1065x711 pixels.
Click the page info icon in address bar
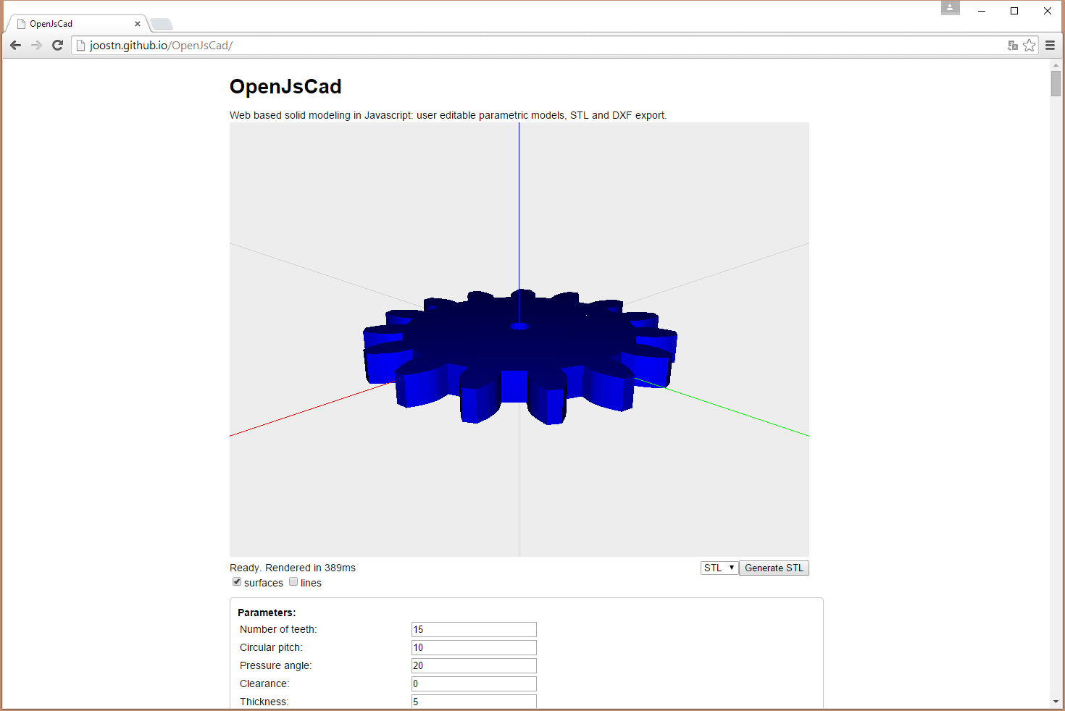tap(80, 45)
